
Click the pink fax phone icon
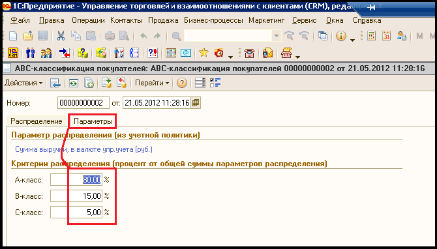pyautogui.click(x=286, y=53)
